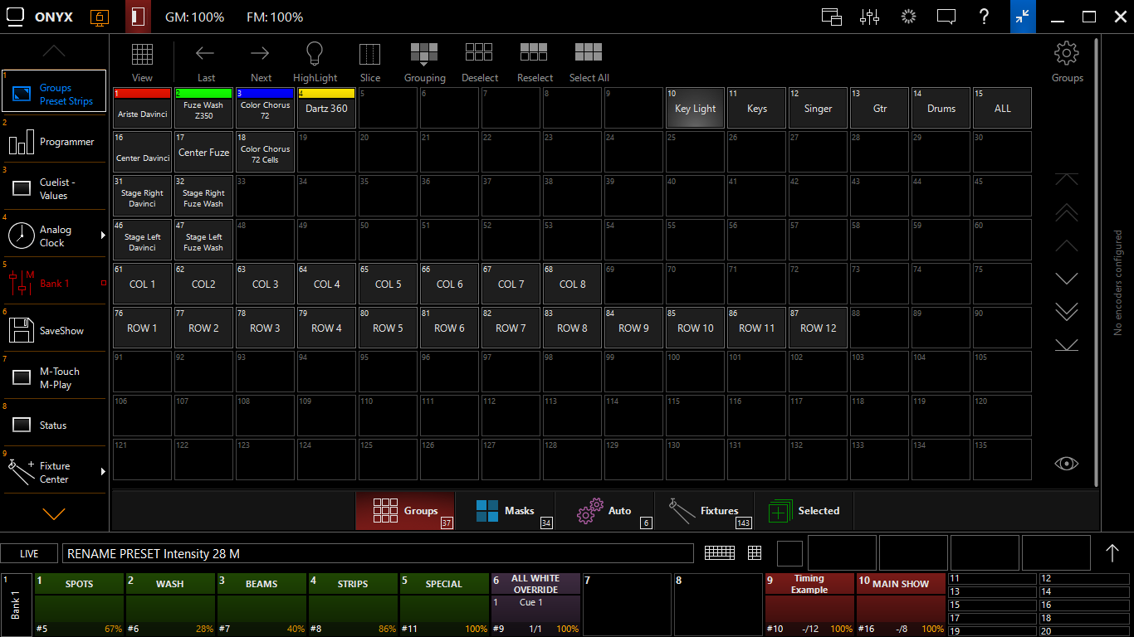Click the up arrow beside command line
The height and width of the screenshot is (637, 1134).
[x=1112, y=552]
